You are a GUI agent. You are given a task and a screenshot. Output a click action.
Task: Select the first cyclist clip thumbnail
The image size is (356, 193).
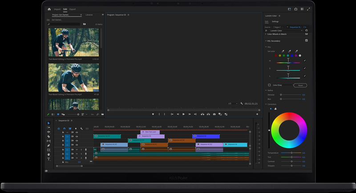coord(73,43)
